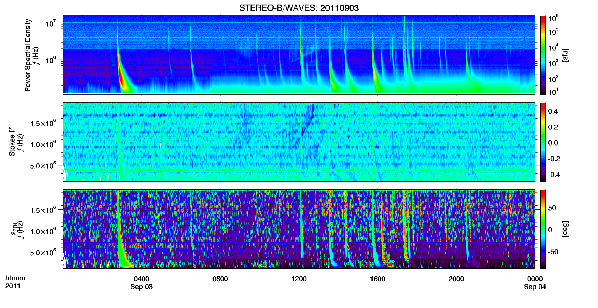Click the [deg] unit label

(565, 229)
